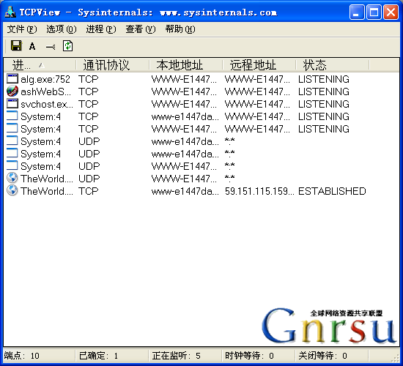Sort by the 远程地址 column header
The image size is (403, 366).
pyautogui.click(x=259, y=65)
